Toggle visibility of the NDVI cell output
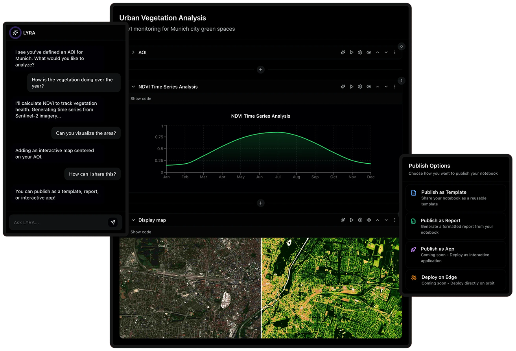Viewport: 516px width, 351px height. point(369,86)
